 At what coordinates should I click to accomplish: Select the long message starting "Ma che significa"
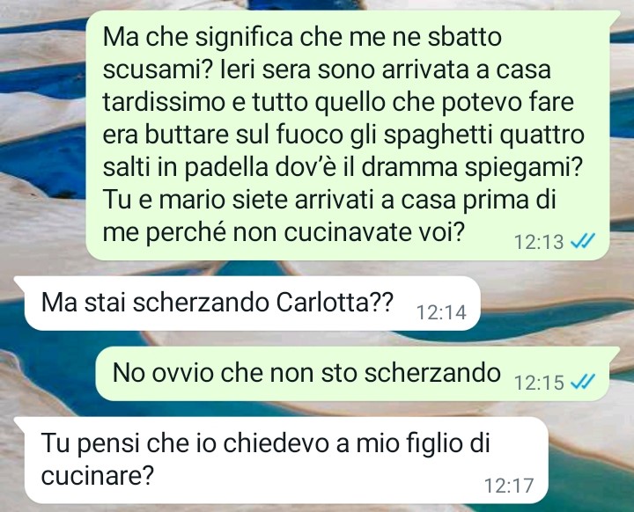(352, 135)
